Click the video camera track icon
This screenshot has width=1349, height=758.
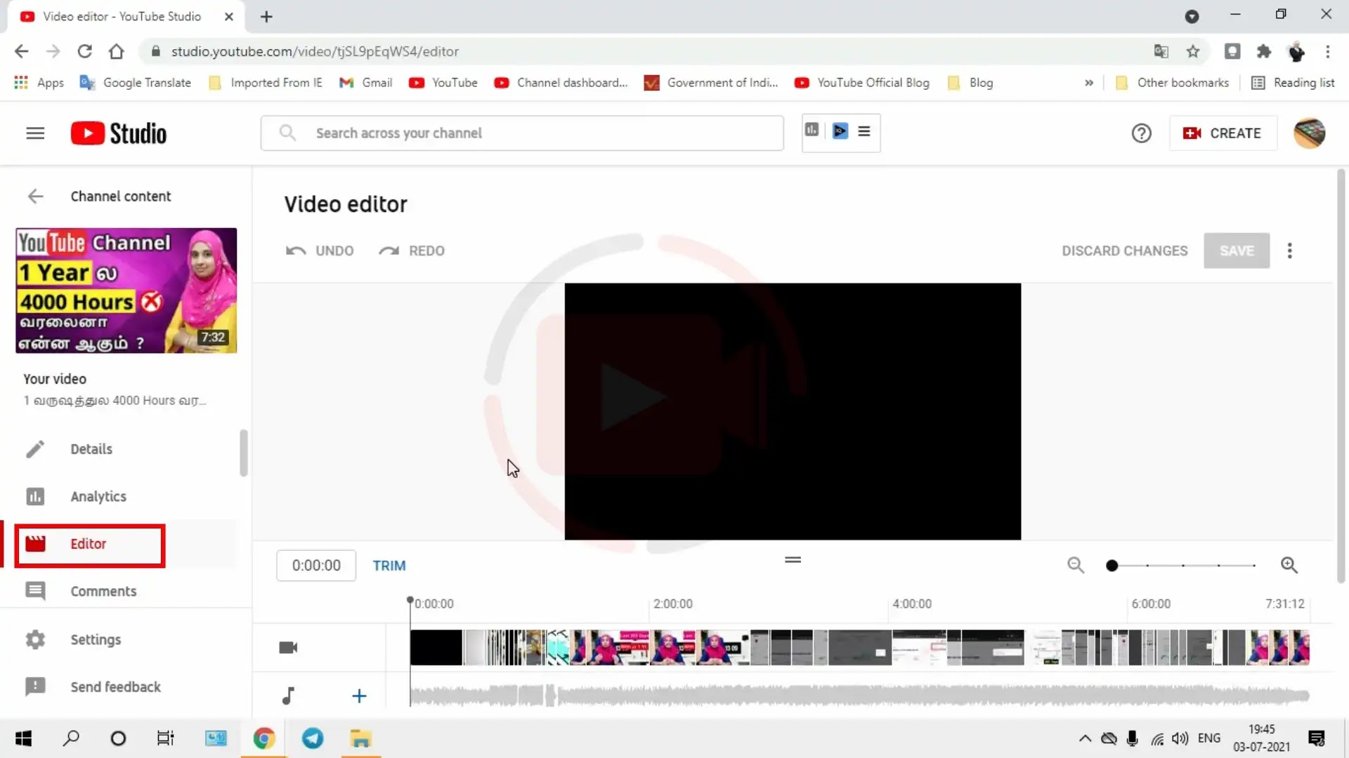tap(288, 647)
